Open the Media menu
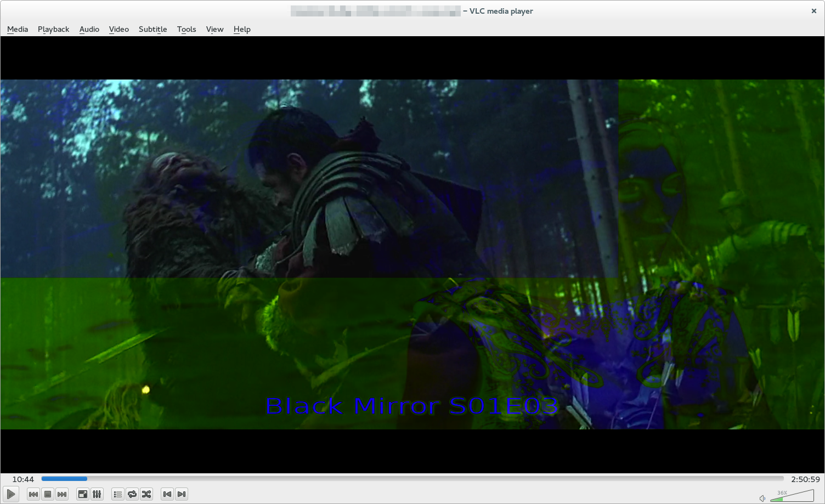Image resolution: width=825 pixels, height=504 pixels. point(18,29)
